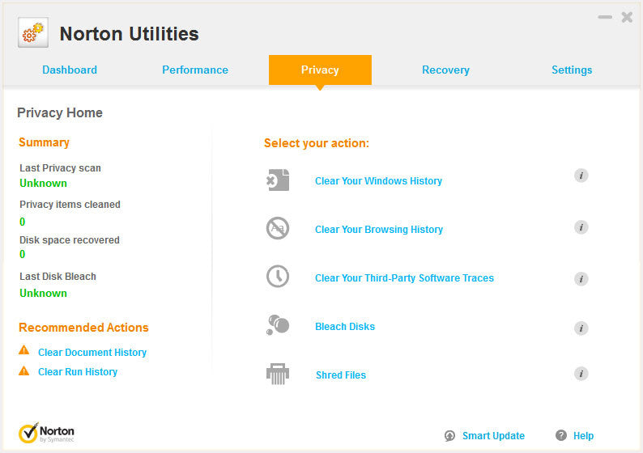Click the Clear Windows History icon
643x453 pixels.
[278, 180]
